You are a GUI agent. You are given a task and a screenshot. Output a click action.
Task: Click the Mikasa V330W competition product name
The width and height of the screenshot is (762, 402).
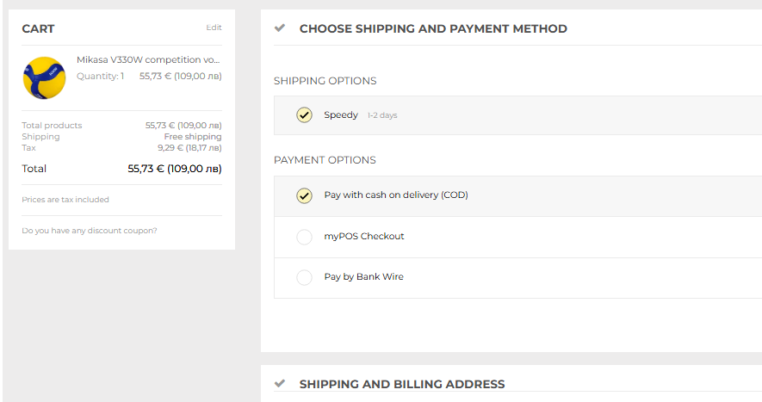[x=148, y=59]
